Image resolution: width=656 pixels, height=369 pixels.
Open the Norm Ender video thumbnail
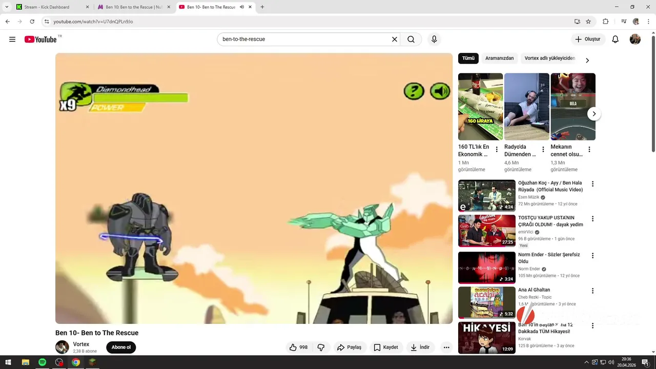(x=487, y=268)
